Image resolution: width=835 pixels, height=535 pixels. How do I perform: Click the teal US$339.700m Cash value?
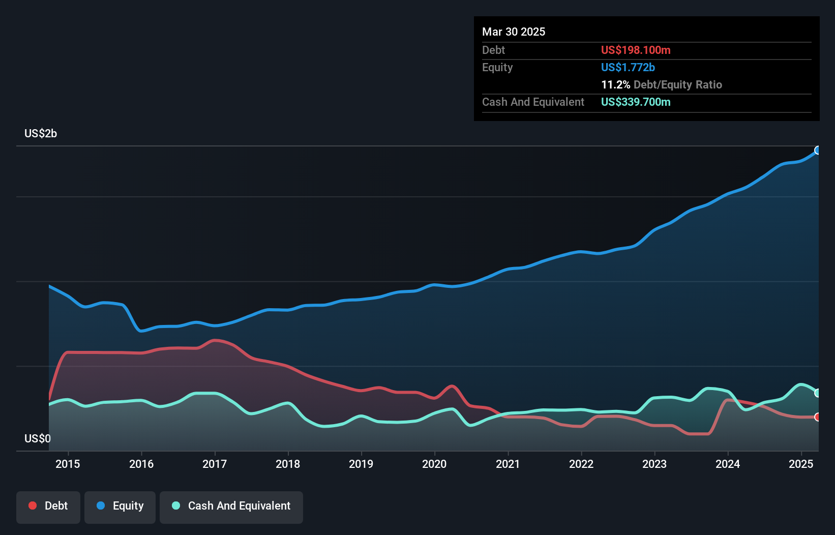click(x=636, y=102)
